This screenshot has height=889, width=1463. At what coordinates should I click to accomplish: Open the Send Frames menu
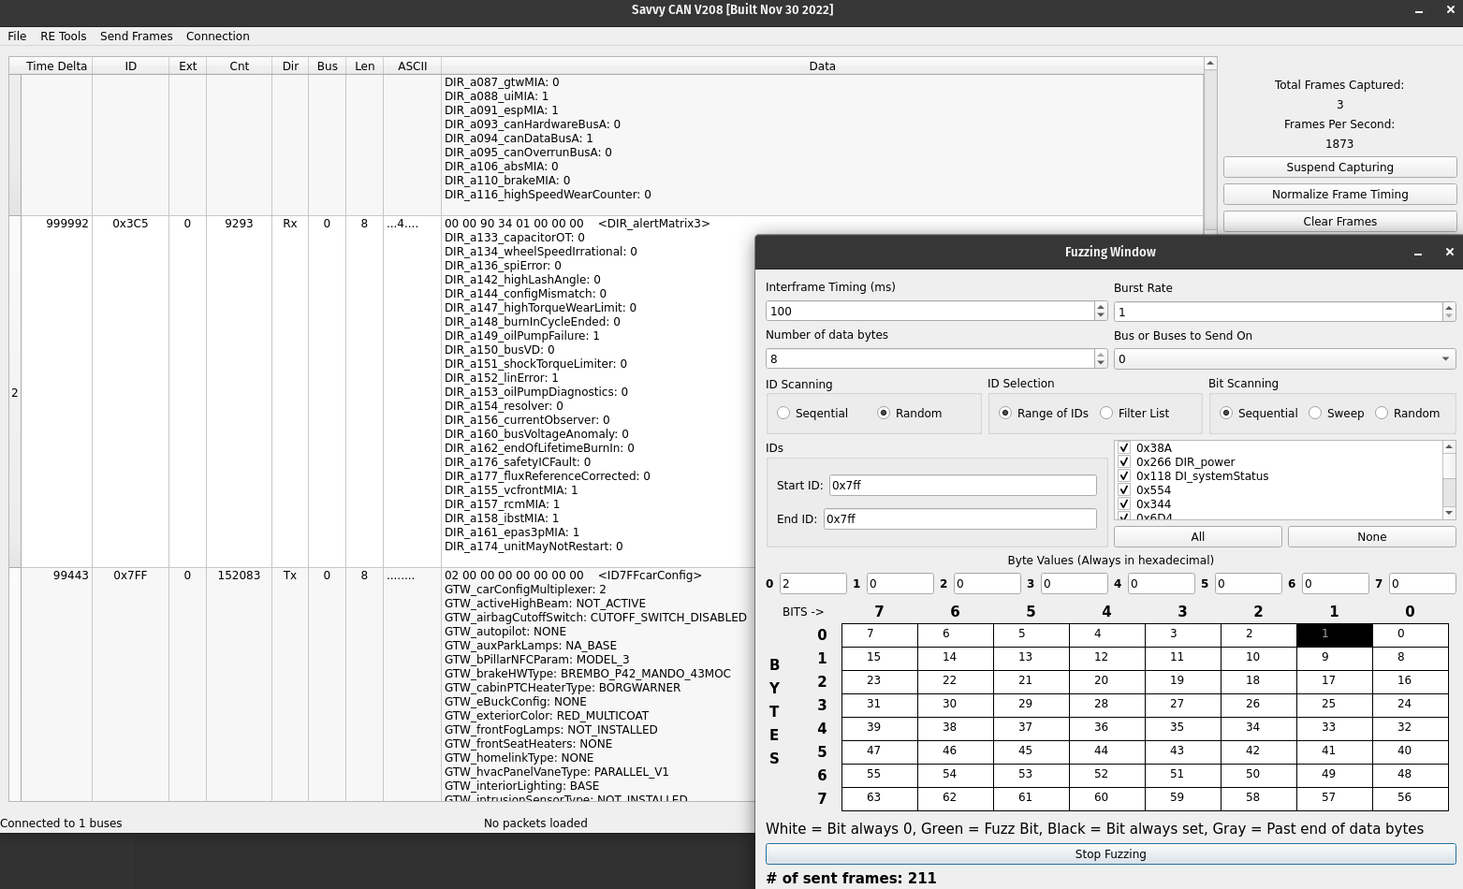(x=137, y=36)
